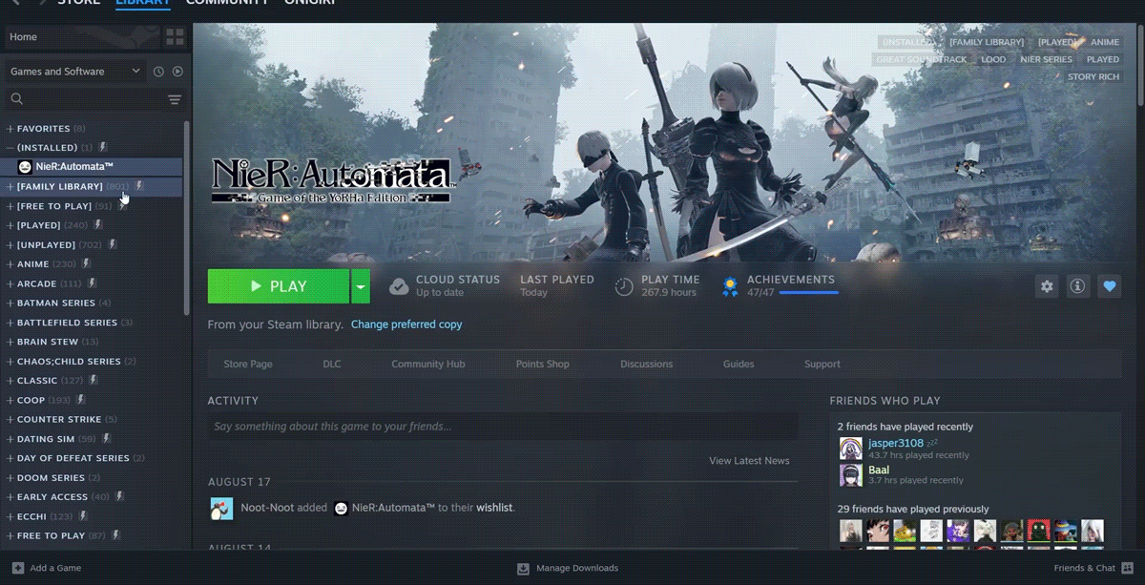The image size is (1145, 585).
Task: Click the ready-to-play filter icon
Action: point(177,72)
